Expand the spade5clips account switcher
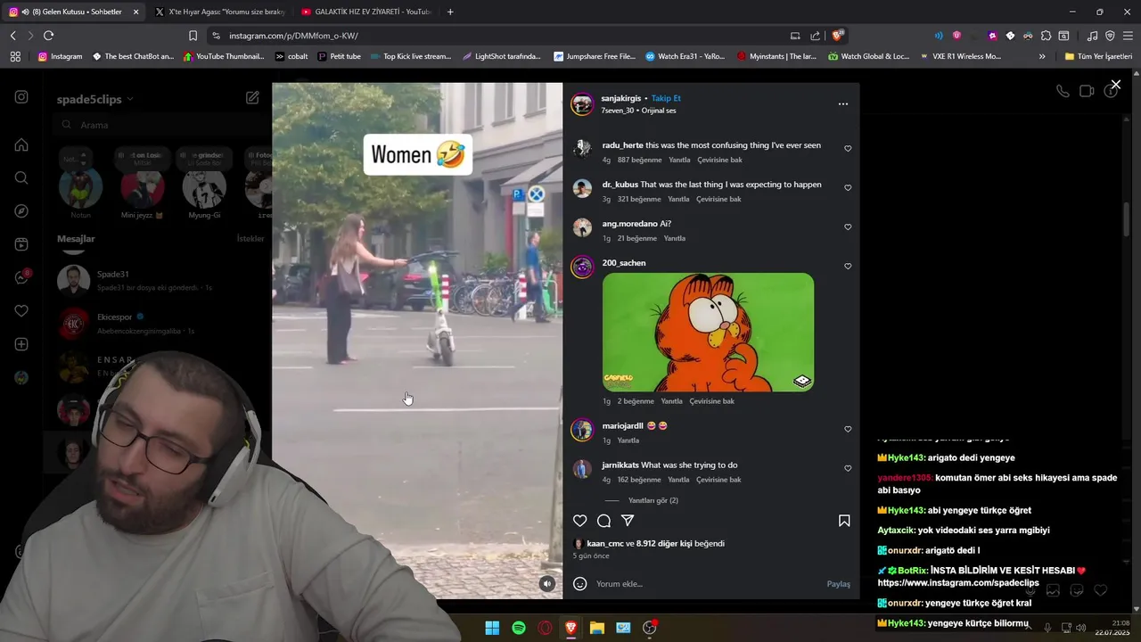 [x=95, y=99]
